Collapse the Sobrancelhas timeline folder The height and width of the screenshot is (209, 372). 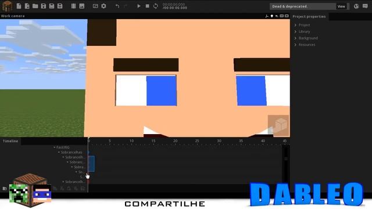pos(59,152)
